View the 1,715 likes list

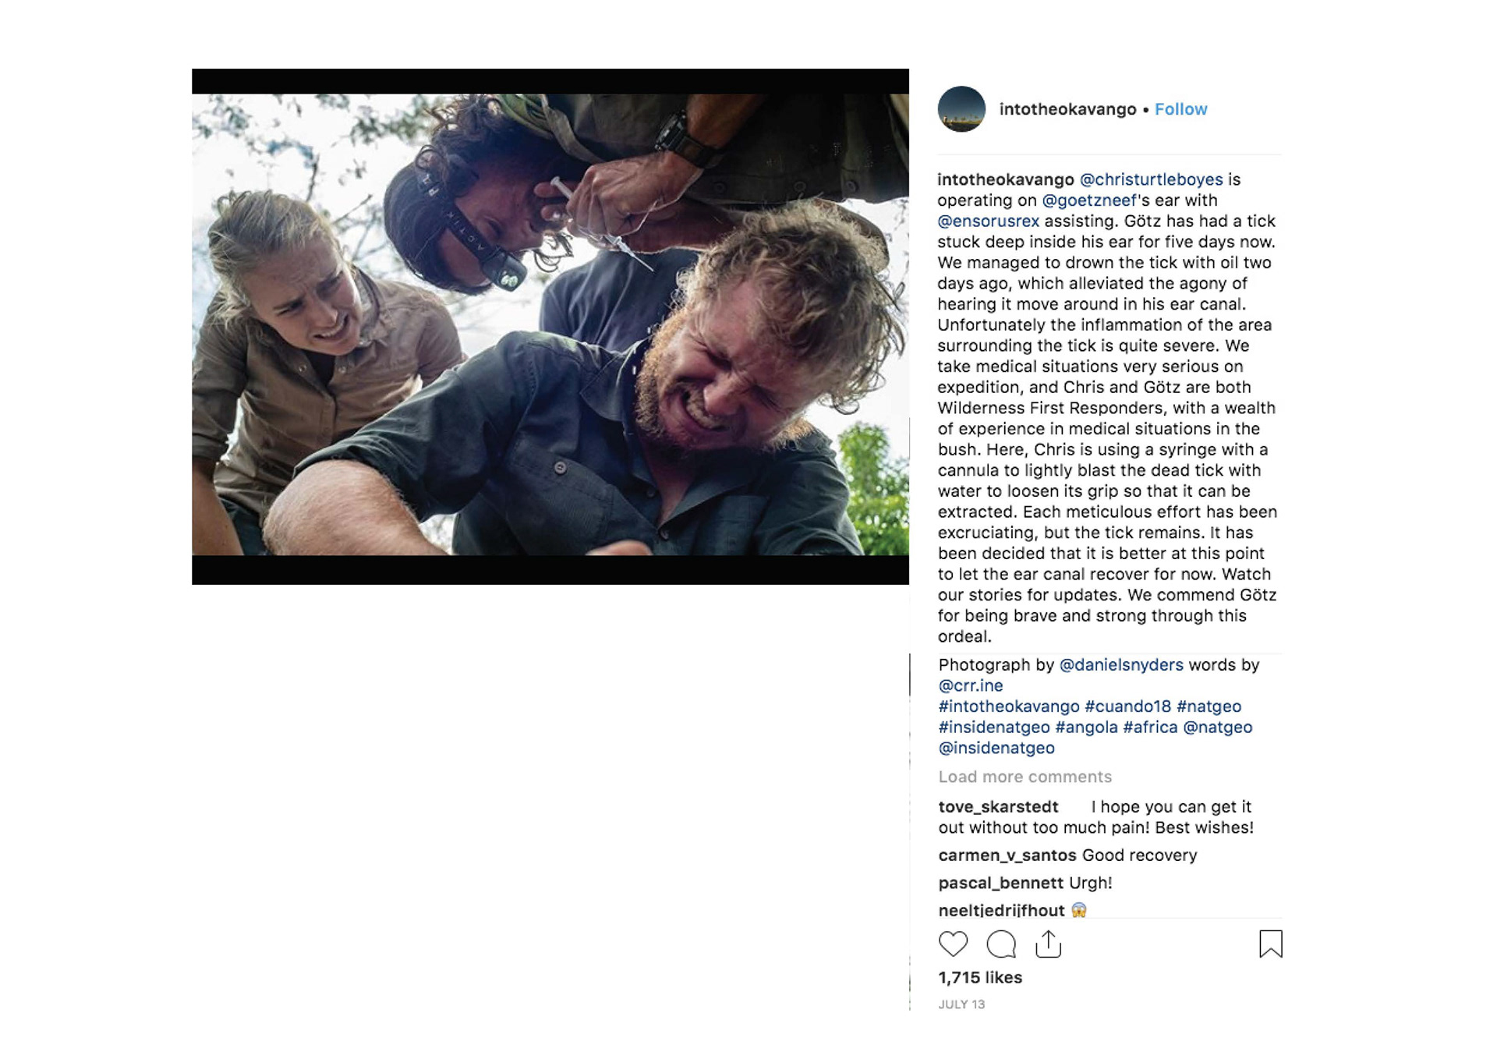(980, 977)
